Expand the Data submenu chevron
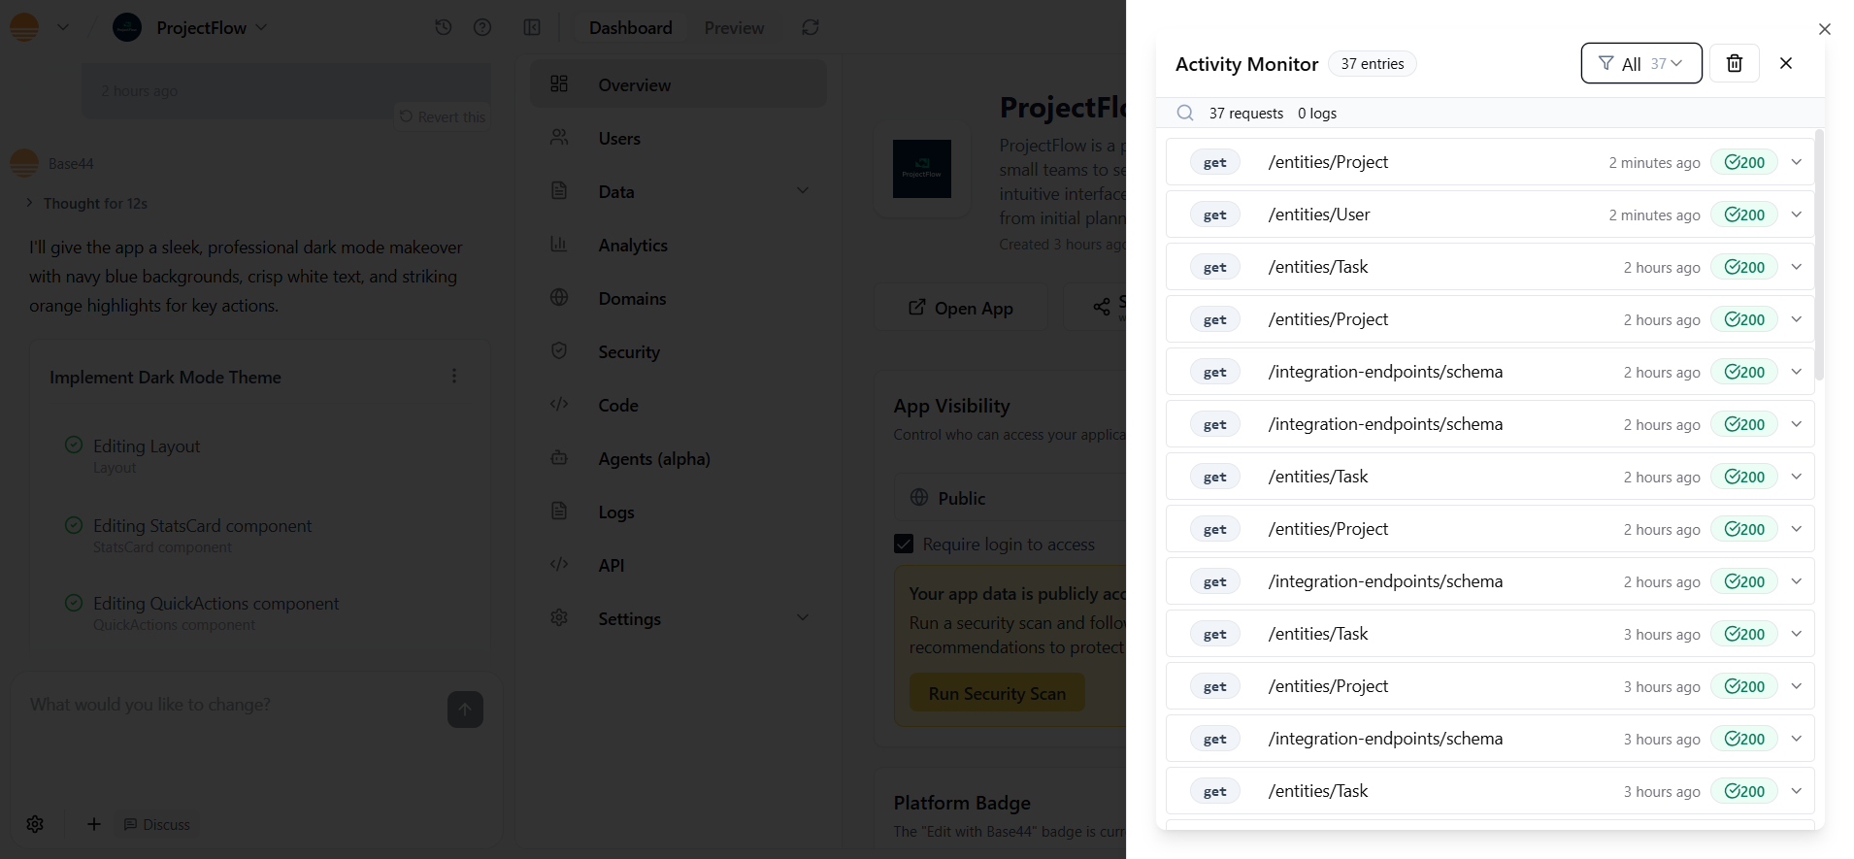Screen dimensions: 1854x859 [x=803, y=190]
